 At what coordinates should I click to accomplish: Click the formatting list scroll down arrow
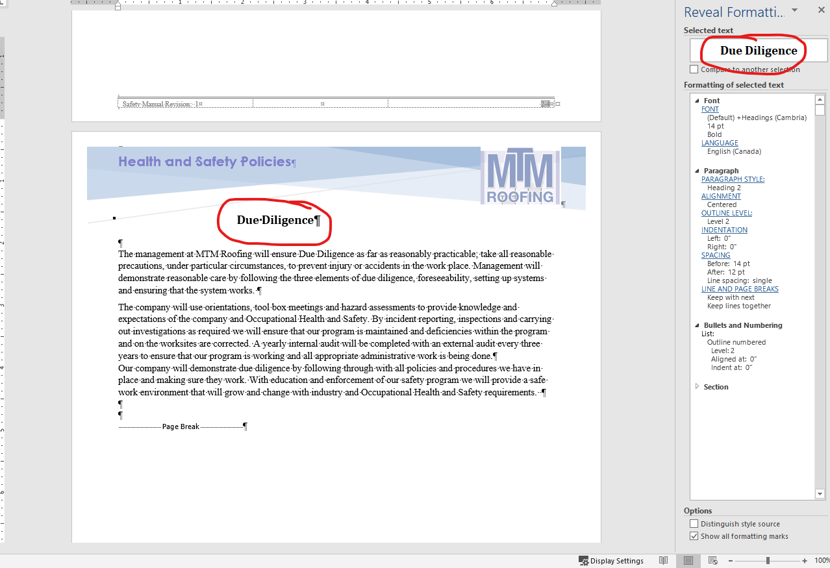[820, 494]
